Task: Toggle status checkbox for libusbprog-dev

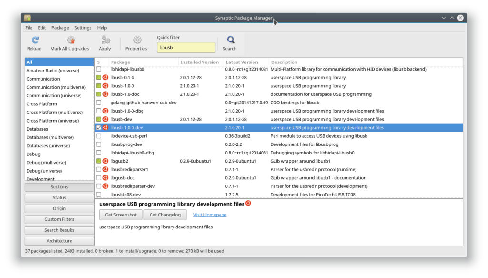Action: click(99, 144)
